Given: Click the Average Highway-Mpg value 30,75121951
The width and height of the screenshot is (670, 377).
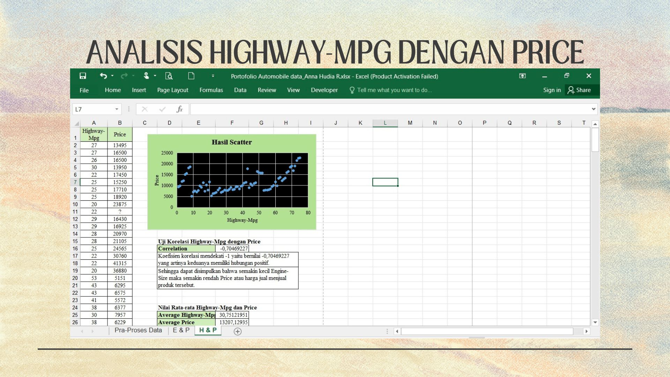Looking at the screenshot, I should [232, 315].
